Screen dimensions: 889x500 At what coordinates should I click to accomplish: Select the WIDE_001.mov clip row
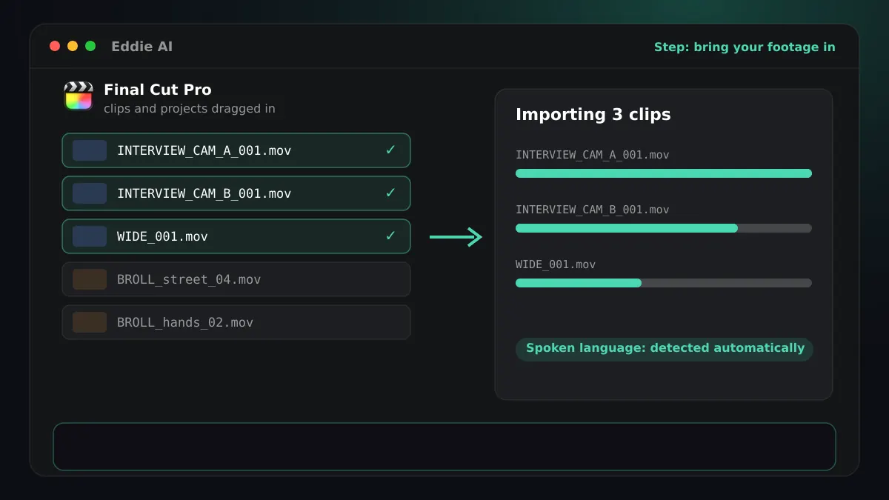coord(236,236)
